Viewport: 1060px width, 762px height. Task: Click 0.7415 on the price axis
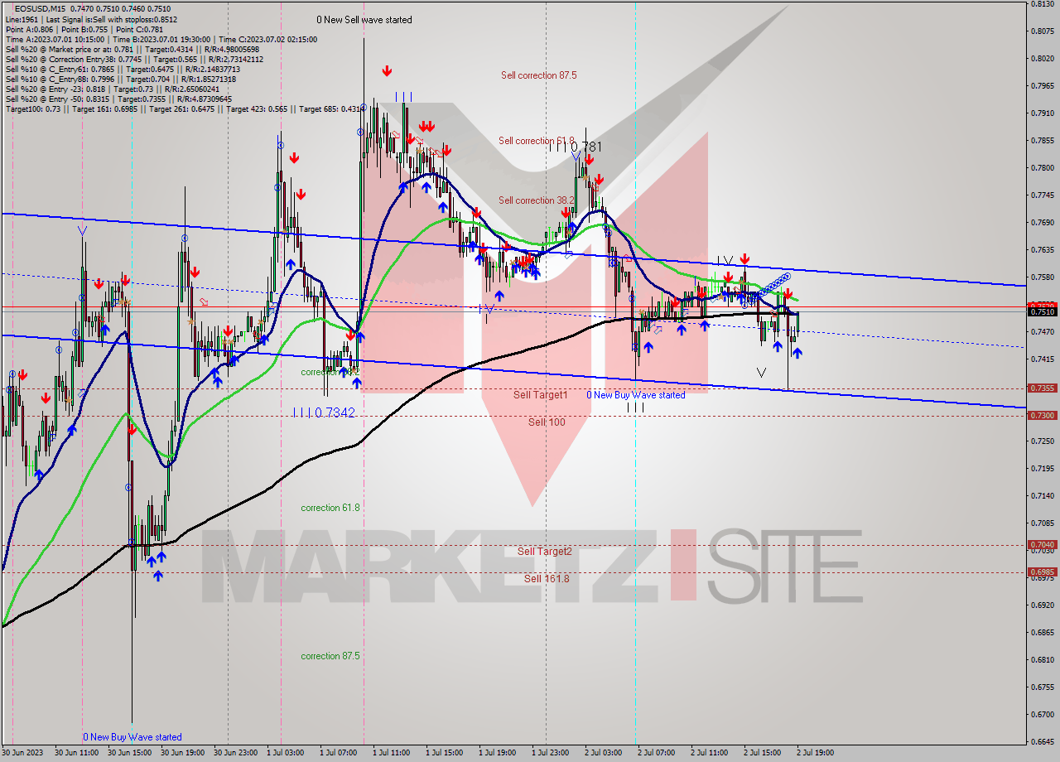point(1042,359)
